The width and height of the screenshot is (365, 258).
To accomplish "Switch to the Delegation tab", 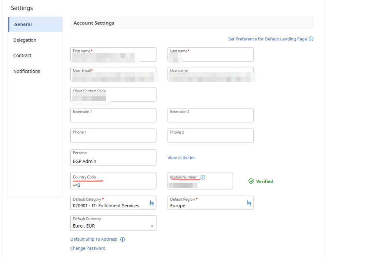I will click(25, 40).
